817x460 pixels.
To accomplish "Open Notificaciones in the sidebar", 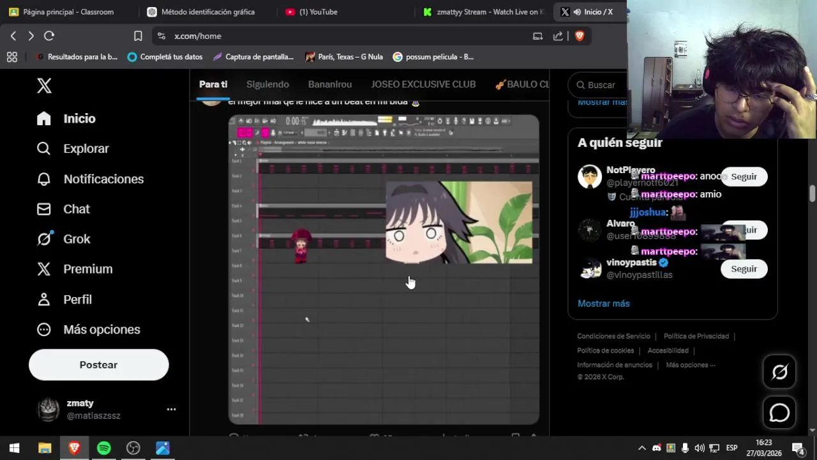I will (90, 179).
